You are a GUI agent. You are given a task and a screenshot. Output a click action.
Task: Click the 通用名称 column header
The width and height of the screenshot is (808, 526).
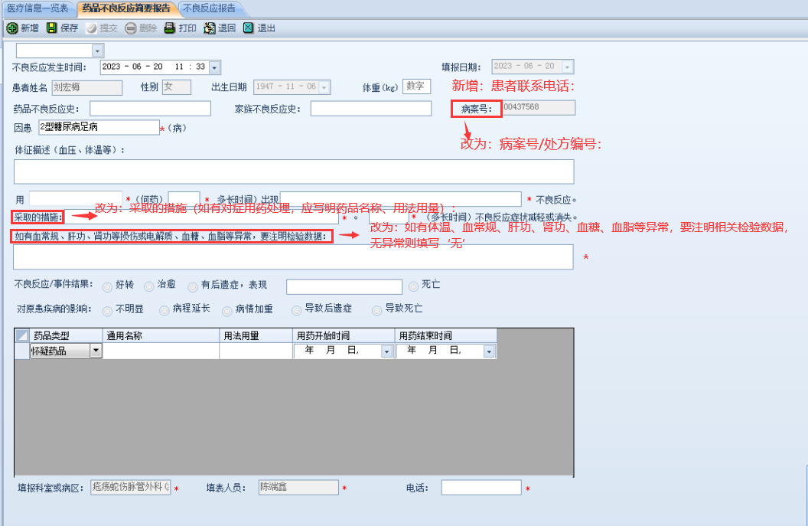pos(161,335)
